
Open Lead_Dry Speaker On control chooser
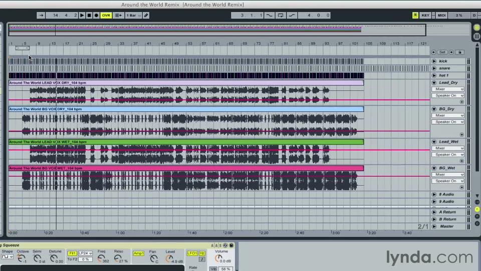tap(448, 95)
